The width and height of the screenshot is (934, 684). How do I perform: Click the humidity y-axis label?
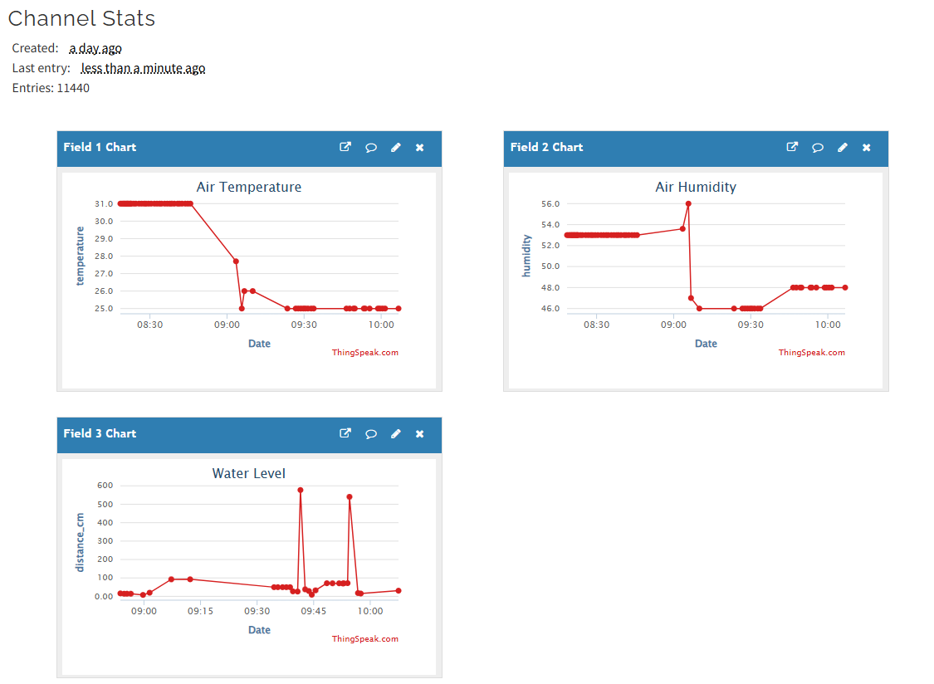click(526, 256)
